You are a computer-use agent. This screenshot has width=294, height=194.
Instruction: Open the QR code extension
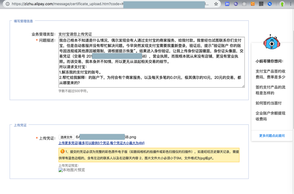pos(261,4)
